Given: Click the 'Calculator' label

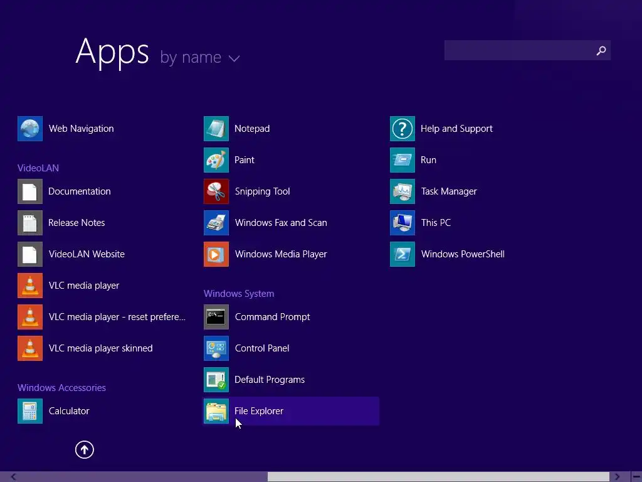Looking at the screenshot, I should click(69, 410).
